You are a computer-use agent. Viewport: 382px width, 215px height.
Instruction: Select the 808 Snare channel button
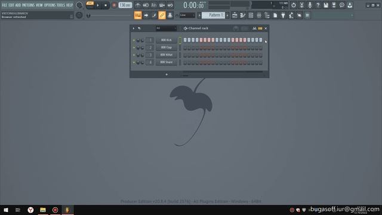coord(167,62)
